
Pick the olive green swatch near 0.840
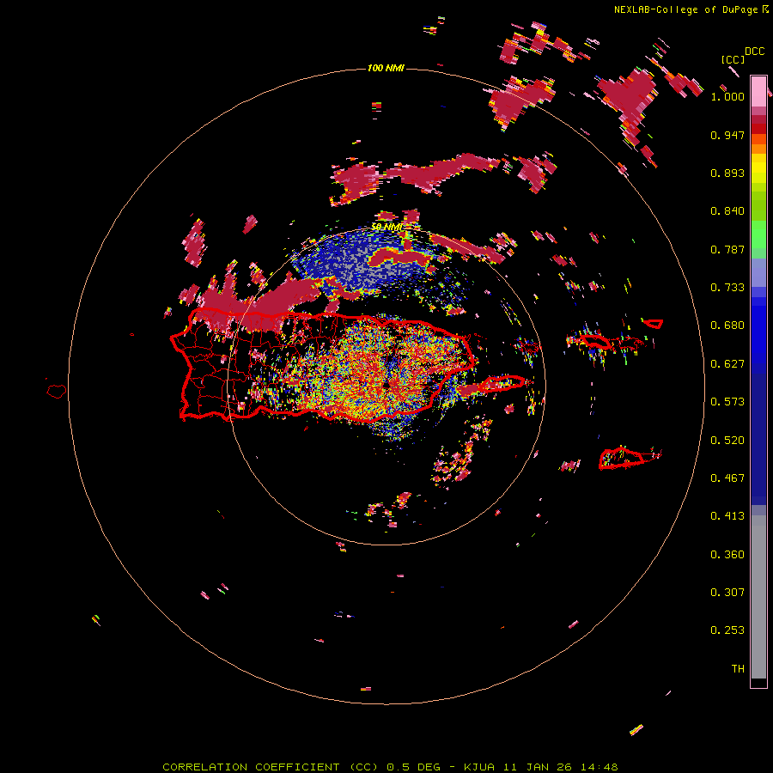758,206
